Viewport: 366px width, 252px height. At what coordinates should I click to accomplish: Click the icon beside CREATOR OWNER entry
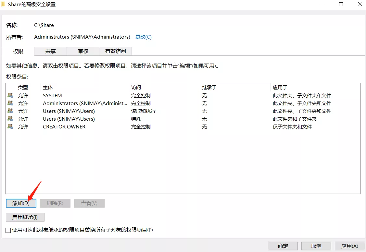click(10, 127)
